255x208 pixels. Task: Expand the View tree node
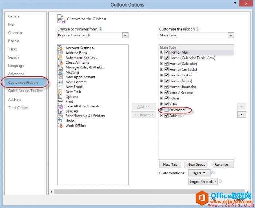click(x=162, y=104)
